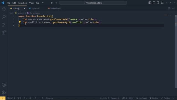The width and height of the screenshot is (177, 100).
Task: Change file encoding UTF-8
Action: click(x=124, y=98)
